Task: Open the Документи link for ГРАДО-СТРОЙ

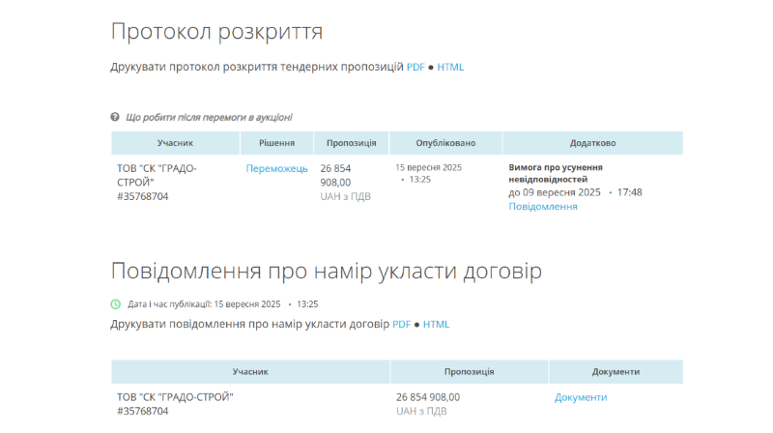Action: [x=581, y=397]
